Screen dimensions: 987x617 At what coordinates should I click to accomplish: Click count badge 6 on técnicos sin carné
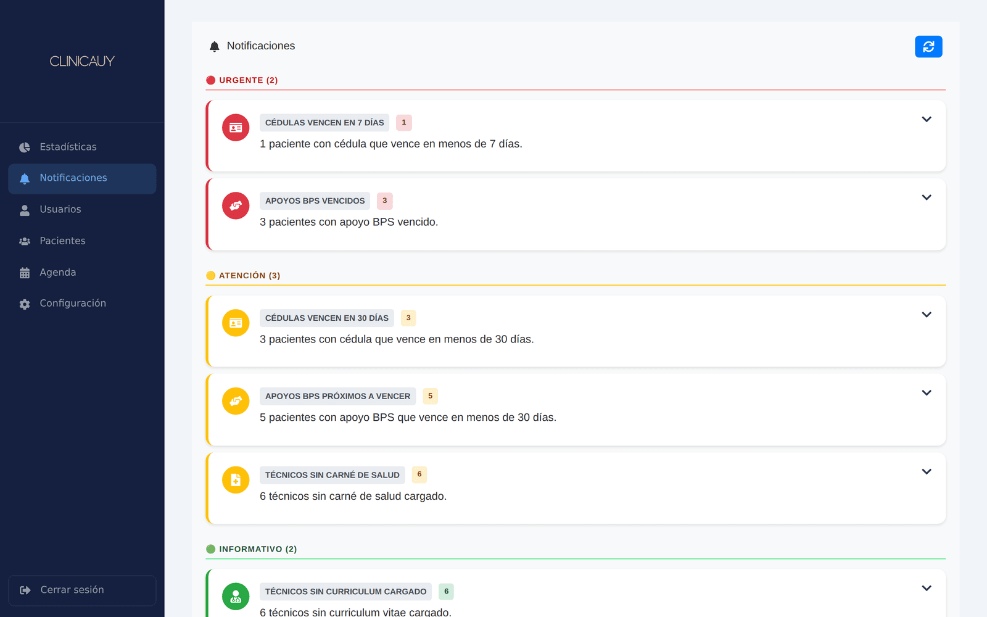(419, 474)
